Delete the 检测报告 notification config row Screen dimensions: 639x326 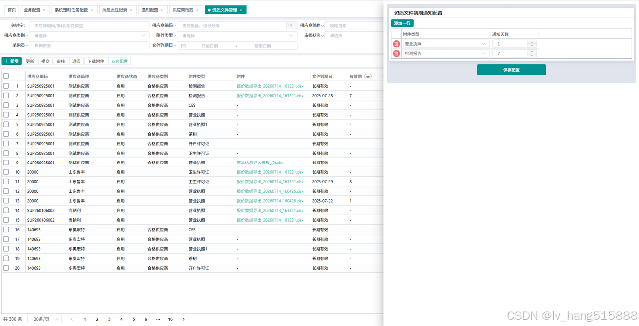click(396, 53)
